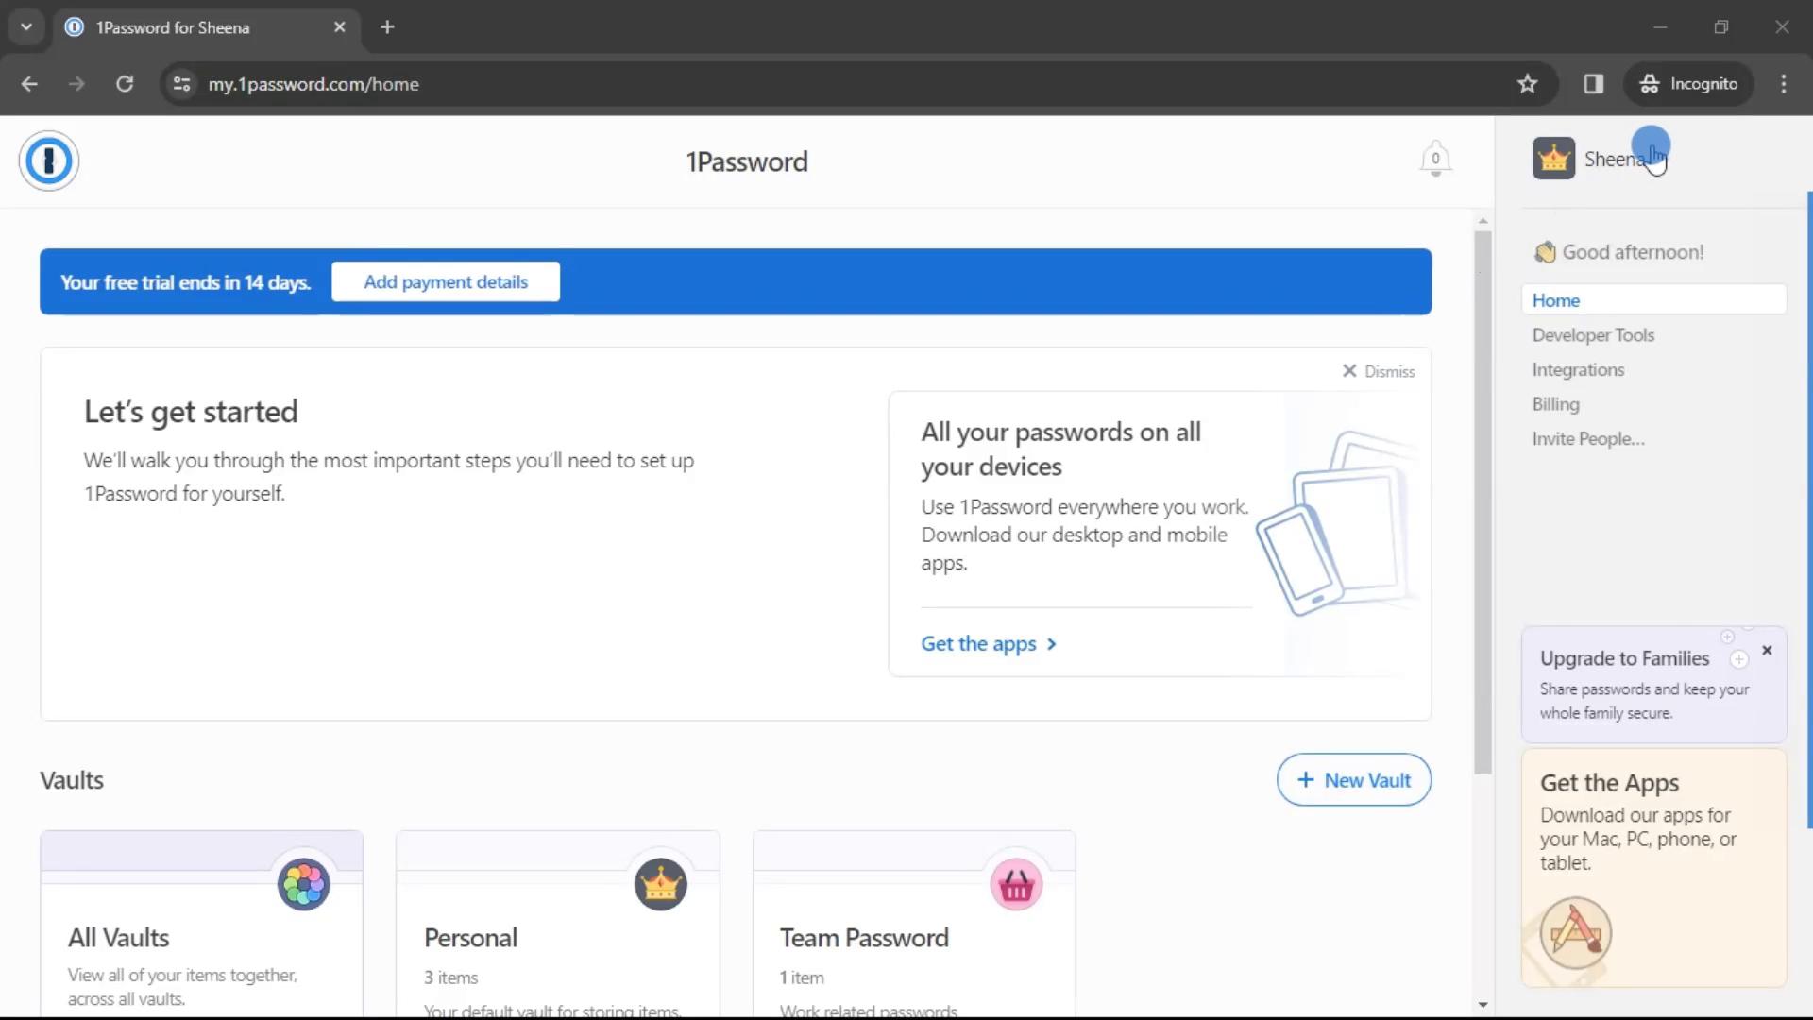The image size is (1813, 1020).
Task: Dismiss the getting started panel
Action: [1377, 371]
